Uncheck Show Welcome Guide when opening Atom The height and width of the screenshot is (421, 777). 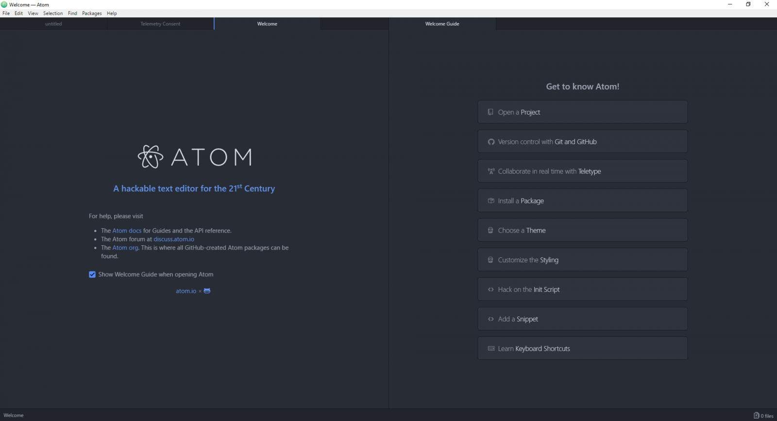(x=92, y=275)
